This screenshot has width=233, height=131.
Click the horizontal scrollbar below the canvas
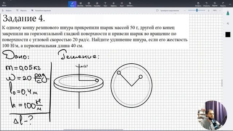tap(93, 130)
